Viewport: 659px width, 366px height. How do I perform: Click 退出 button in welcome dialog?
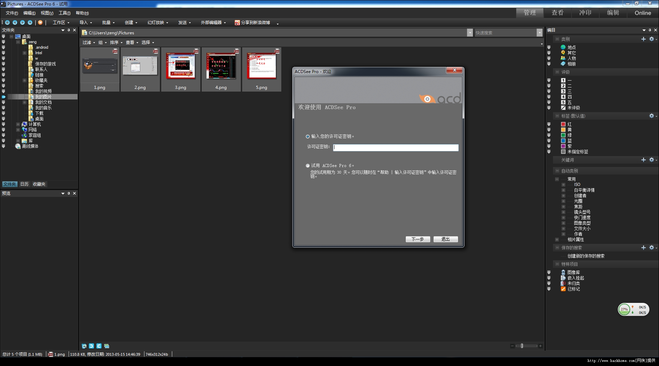click(x=446, y=239)
